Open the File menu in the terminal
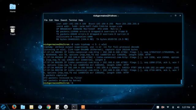The height and width of the screenshot is (110, 196). point(46,20)
